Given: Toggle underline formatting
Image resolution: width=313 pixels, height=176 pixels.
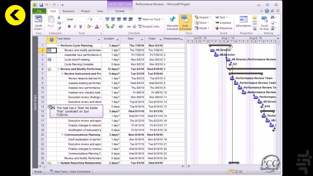Looking at the screenshot, I should (x=81, y=26).
